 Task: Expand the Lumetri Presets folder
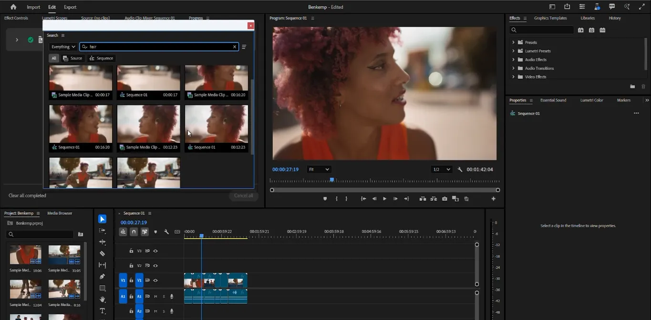(x=513, y=51)
